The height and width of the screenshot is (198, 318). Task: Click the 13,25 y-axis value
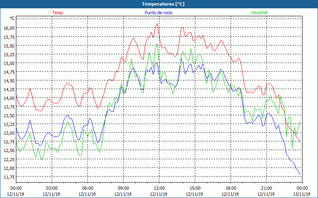9,124
